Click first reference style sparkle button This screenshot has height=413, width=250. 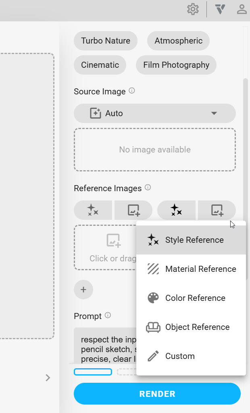click(93, 210)
